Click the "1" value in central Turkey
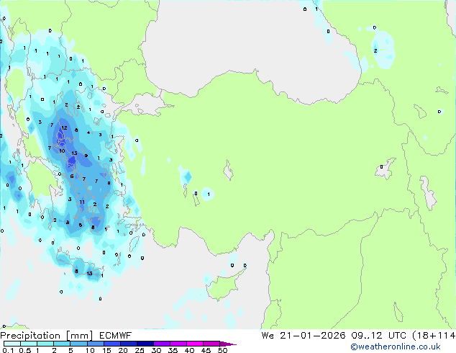This screenshot has height=353, width=456. click(x=209, y=195)
